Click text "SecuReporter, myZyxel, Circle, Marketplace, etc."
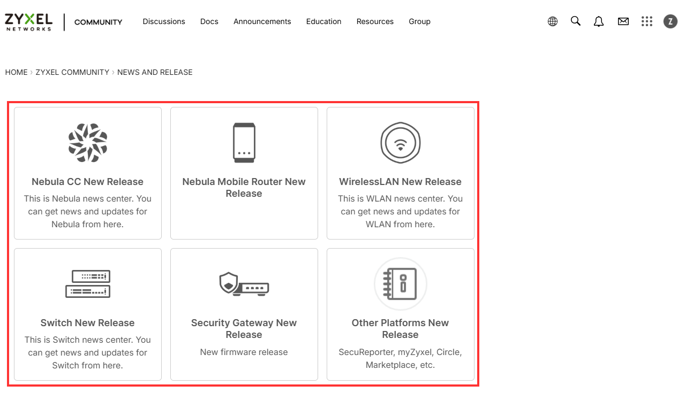Screen dimensions: 678x393 click(401, 359)
